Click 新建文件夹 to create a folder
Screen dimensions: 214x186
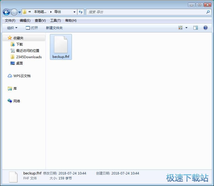pyautogui.click(x=54, y=28)
